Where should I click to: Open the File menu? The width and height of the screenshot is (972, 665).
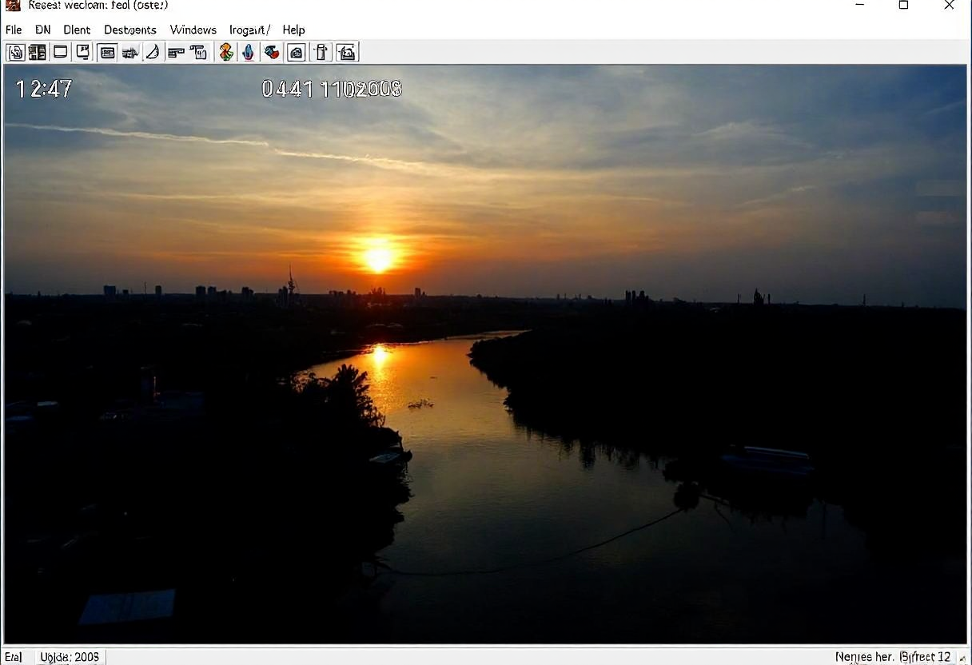[x=14, y=30]
